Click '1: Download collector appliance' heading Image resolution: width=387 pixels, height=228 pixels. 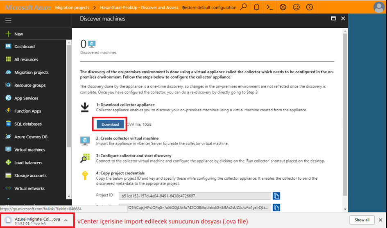(x=125, y=105)
